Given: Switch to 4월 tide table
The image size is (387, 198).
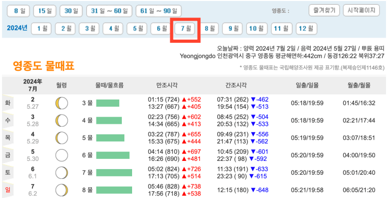Looking at the screenshot, I should pyautogui.click(x=113, y=28).
